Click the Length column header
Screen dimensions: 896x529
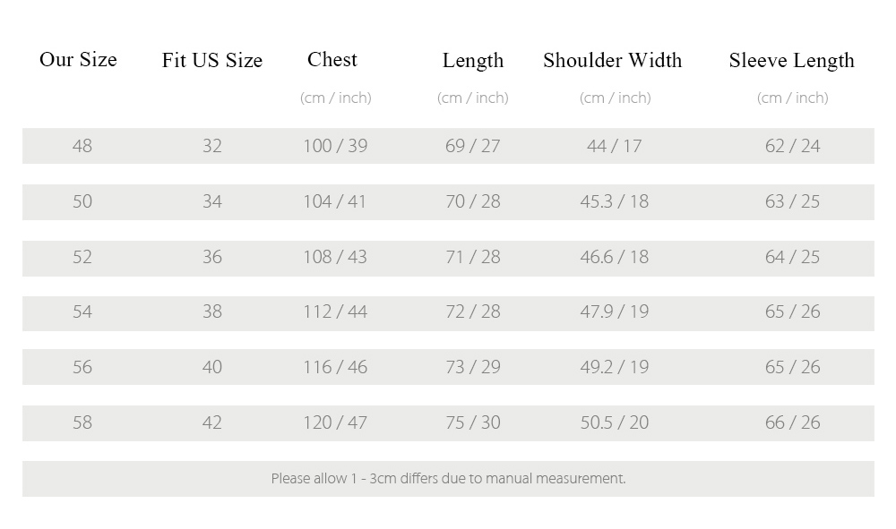(x=473, y=61)
